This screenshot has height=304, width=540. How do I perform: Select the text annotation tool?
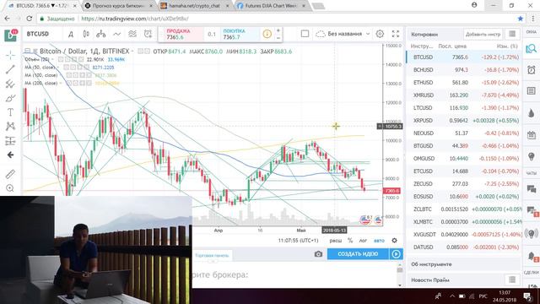pyautogui.click(x=10, y=112)
